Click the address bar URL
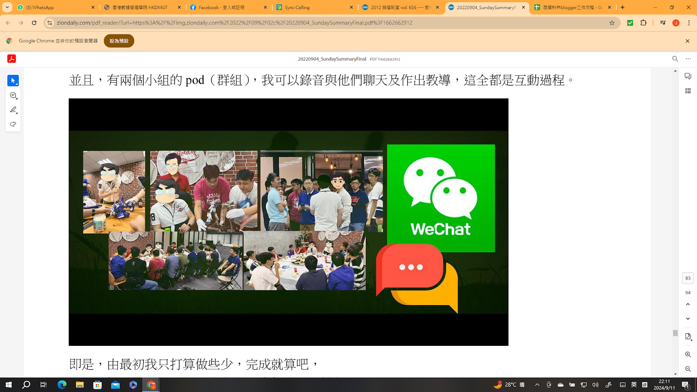This screenshot has height=392, width=697. pyautogui.click(x=234, y=23)
